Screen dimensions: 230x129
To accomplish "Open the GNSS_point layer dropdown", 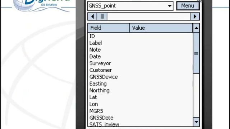I will tap(130, 6).
